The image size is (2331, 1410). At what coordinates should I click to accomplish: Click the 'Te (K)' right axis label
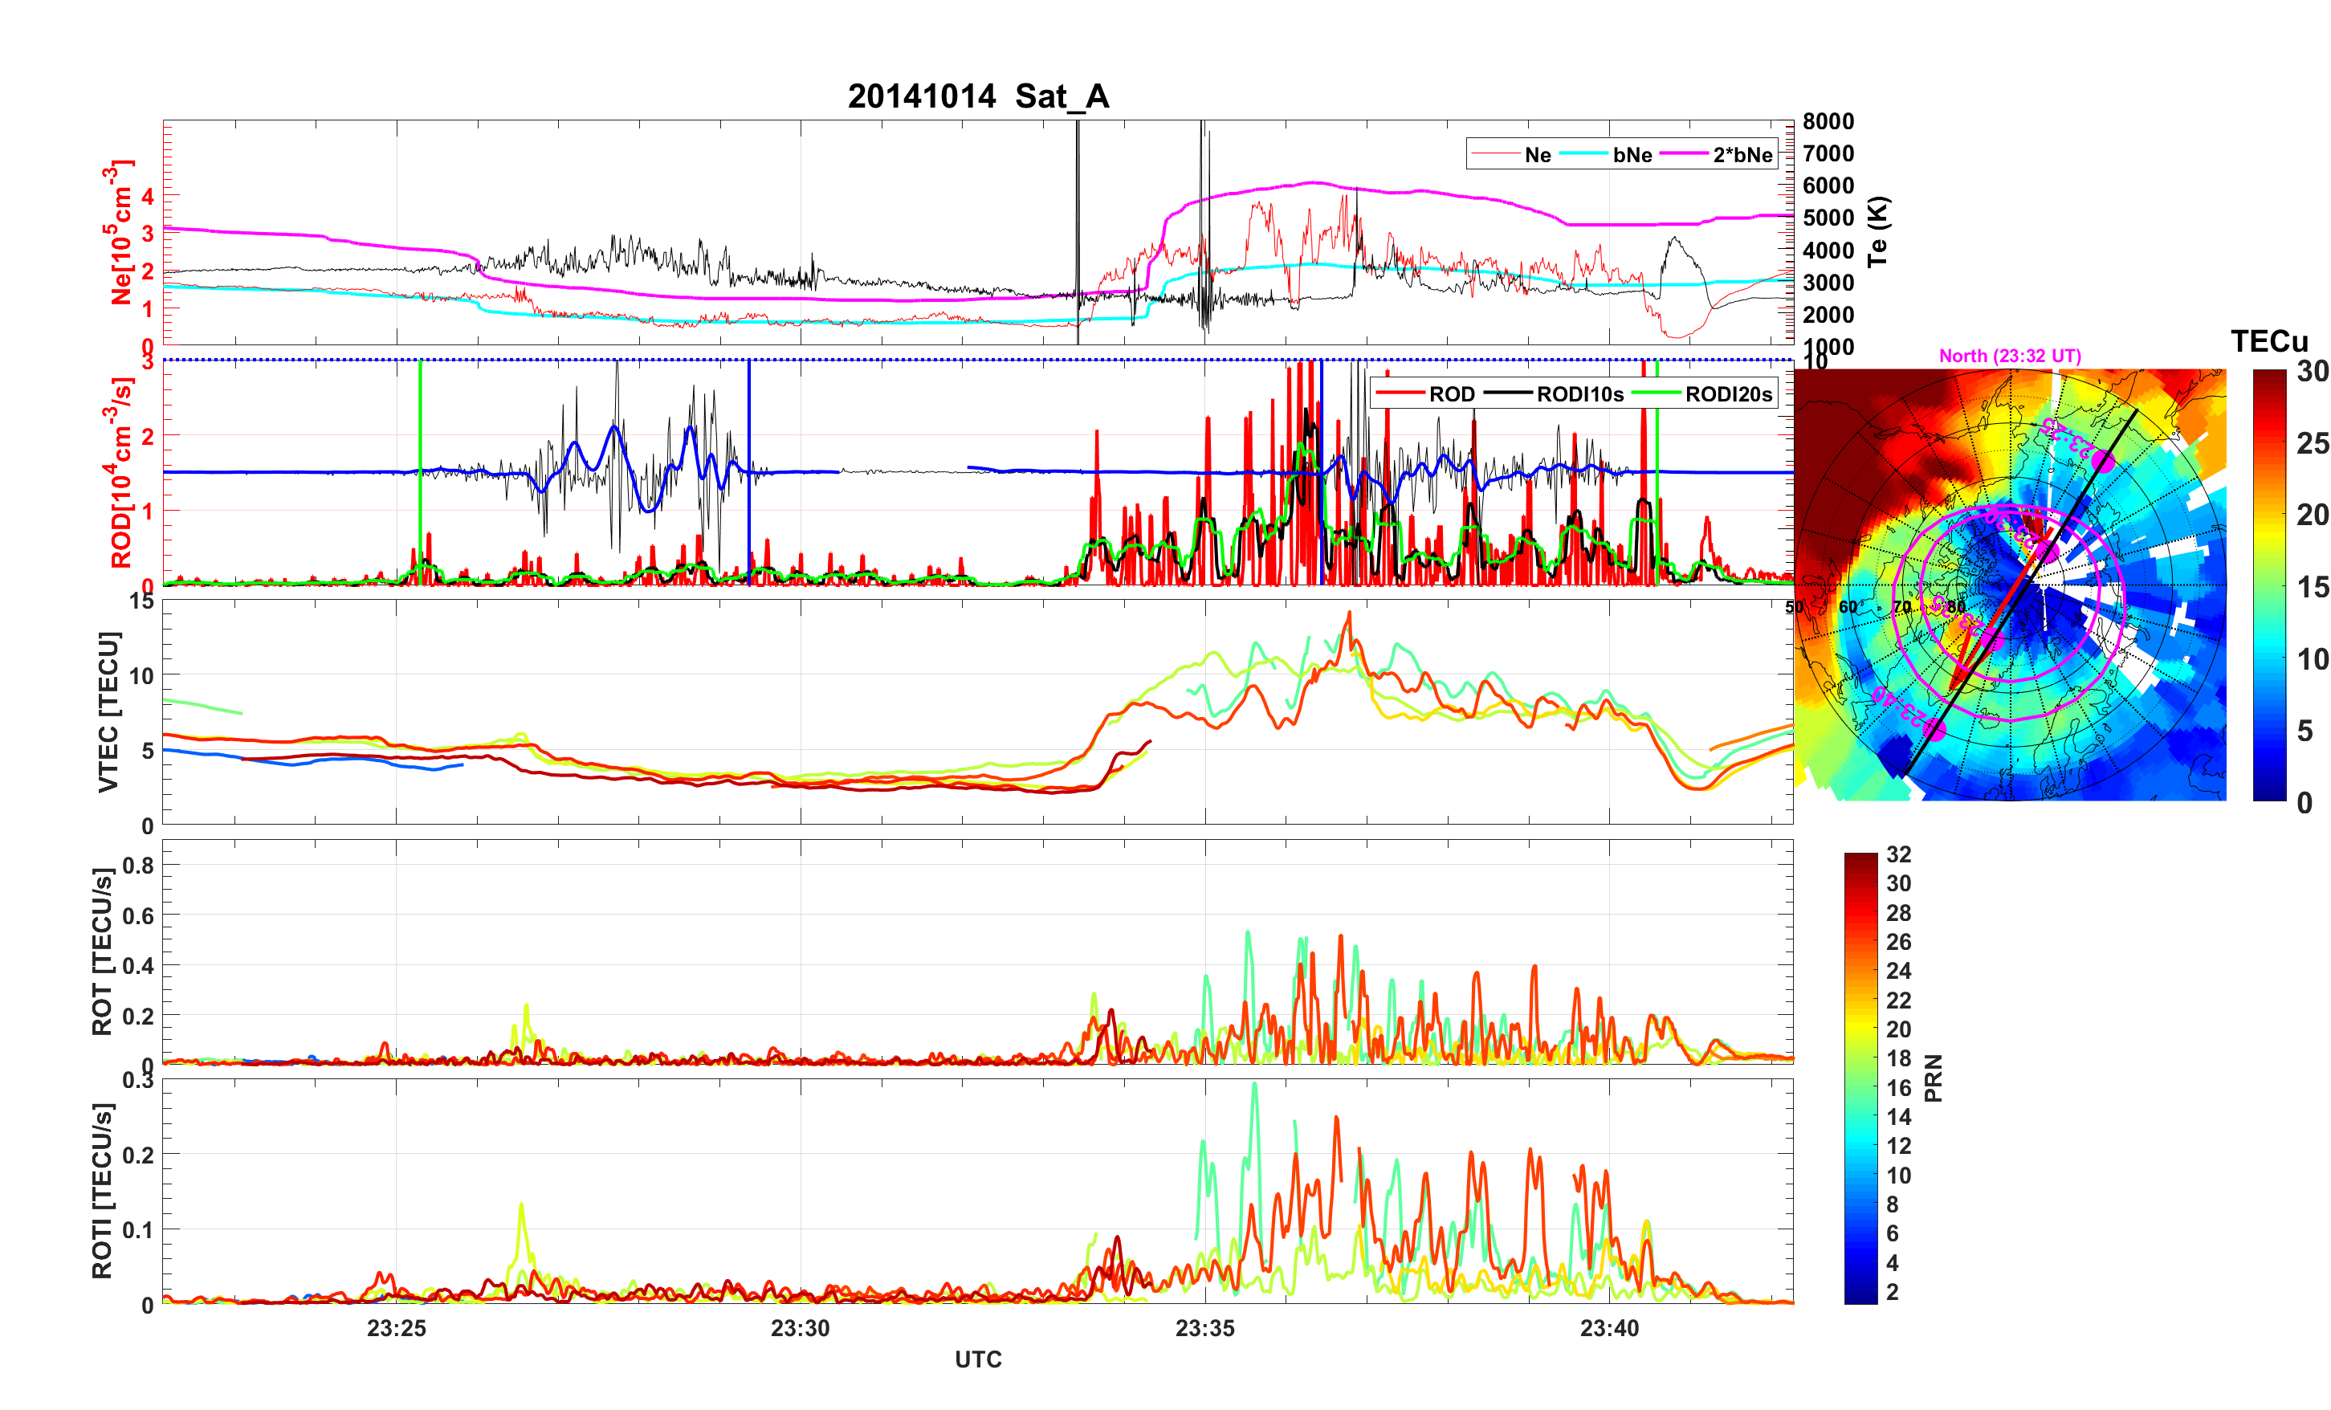click(x=1878, y=232)
